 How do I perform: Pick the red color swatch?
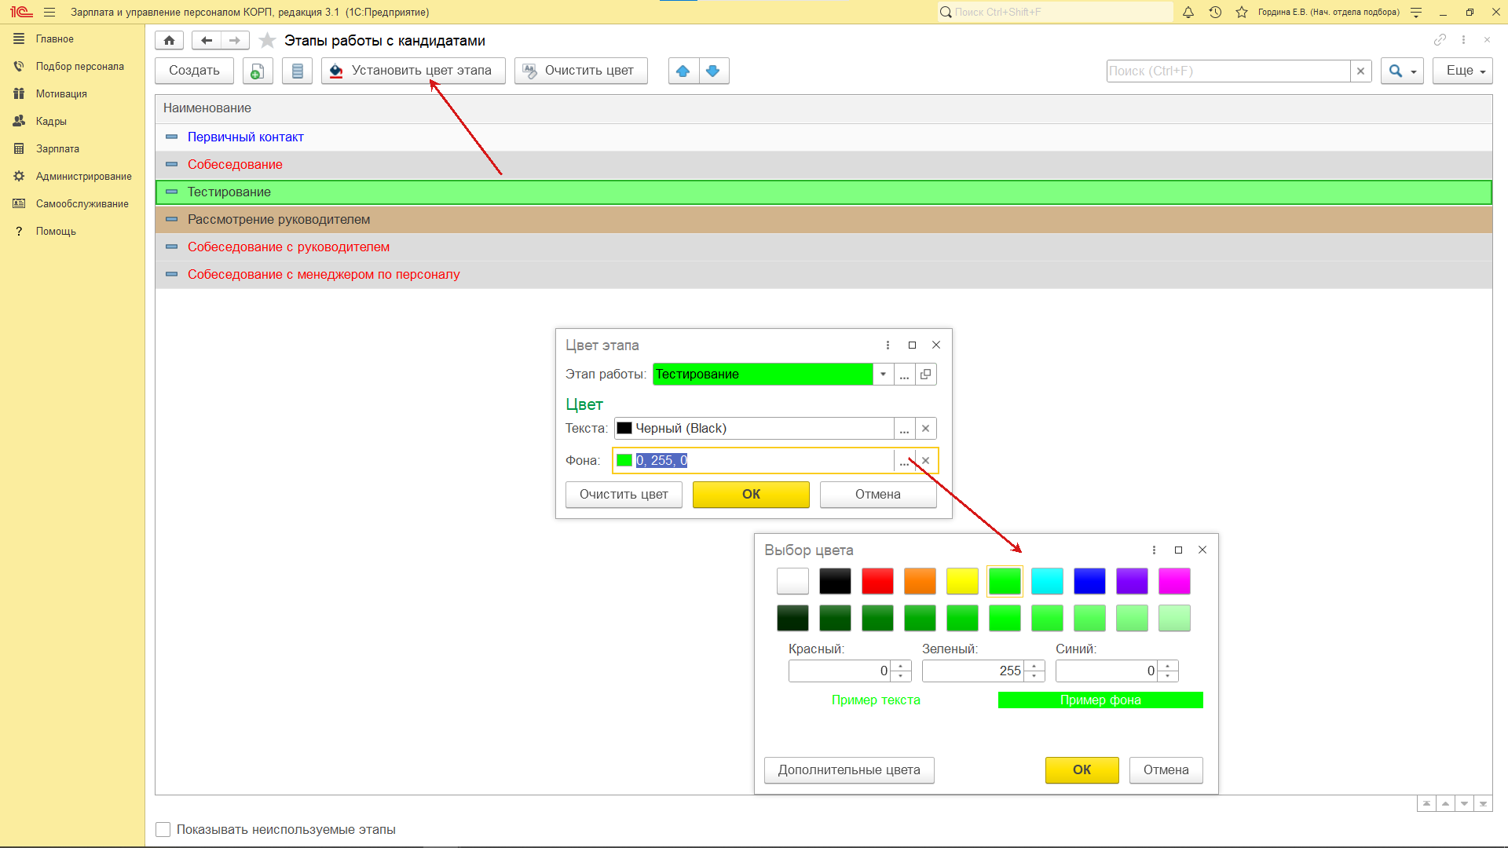pyautogui.click(x=877, y=581)
